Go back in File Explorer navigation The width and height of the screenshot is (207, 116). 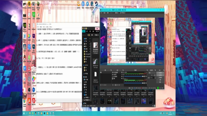pyautogui.click(x=83, y=35)
